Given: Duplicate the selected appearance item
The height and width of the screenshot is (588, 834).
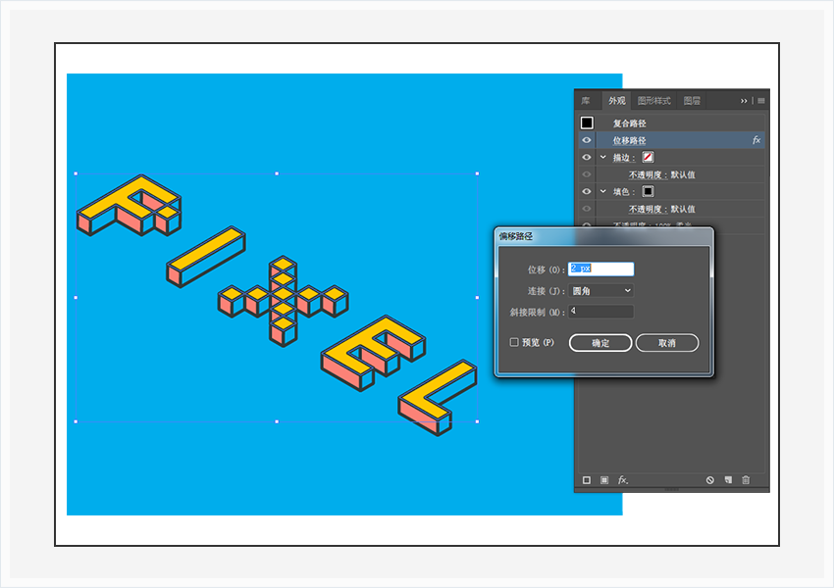Looking at the screenshot, I should point(728,480).
